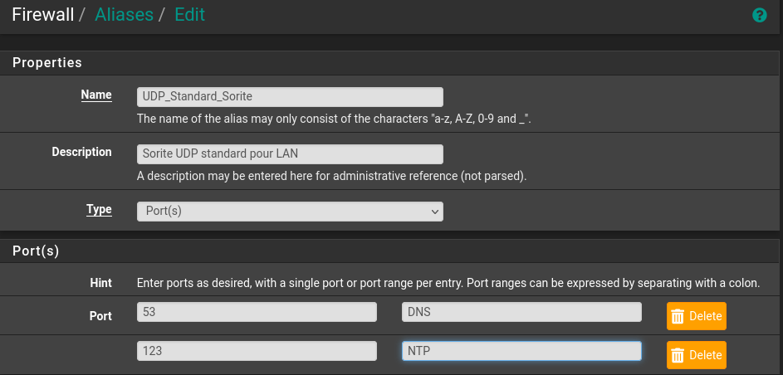Go to Aliases breadcrumb link

click(x=124, y=14)
